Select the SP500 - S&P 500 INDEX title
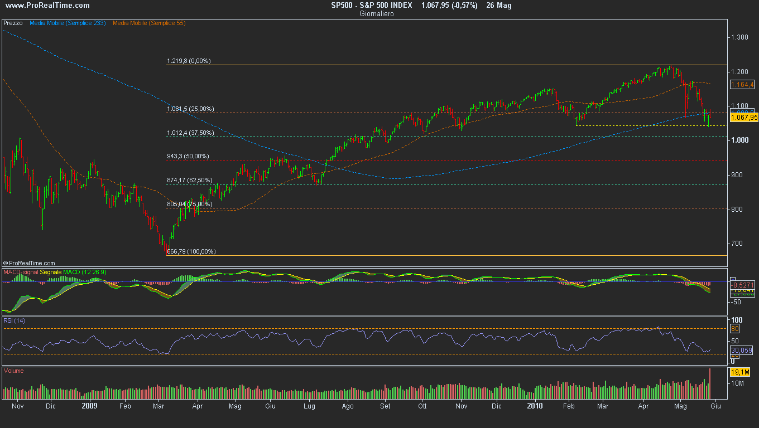The width and height of the screenshot is (759, 428). point(372,6)
